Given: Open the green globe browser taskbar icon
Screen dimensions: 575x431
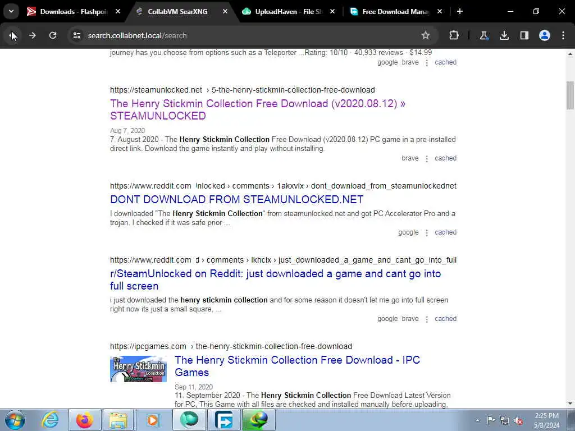Looking at the screenshot, I should (189, 420).
